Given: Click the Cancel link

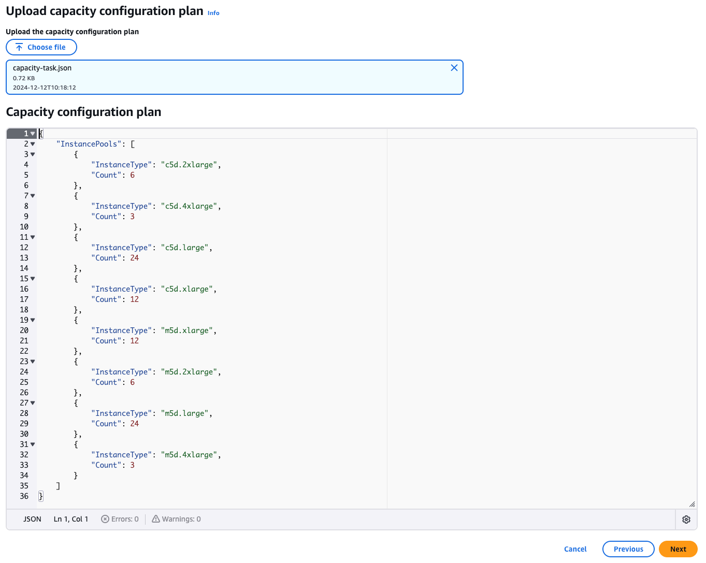Looking at the screenshot, I should click(x=575, y=549).
